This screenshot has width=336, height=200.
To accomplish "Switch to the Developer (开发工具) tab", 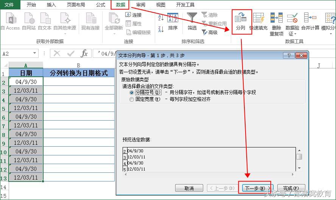I will (185, 5).
